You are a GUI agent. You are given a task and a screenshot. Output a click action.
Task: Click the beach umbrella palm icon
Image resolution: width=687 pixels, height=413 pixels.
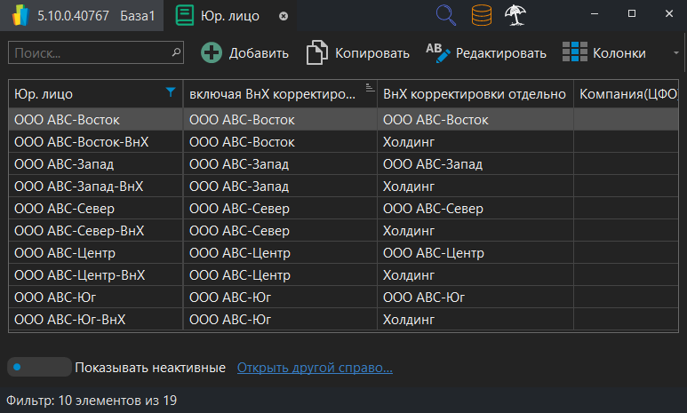[515, 15]
